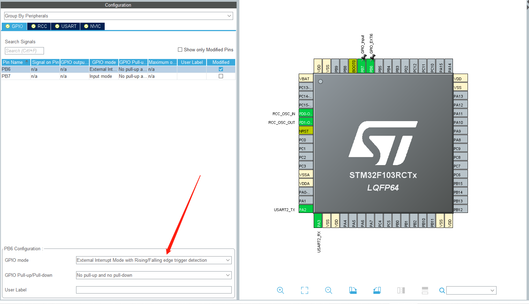
Task: Select the PA9 pin on the chip
Action: [460, 131]
